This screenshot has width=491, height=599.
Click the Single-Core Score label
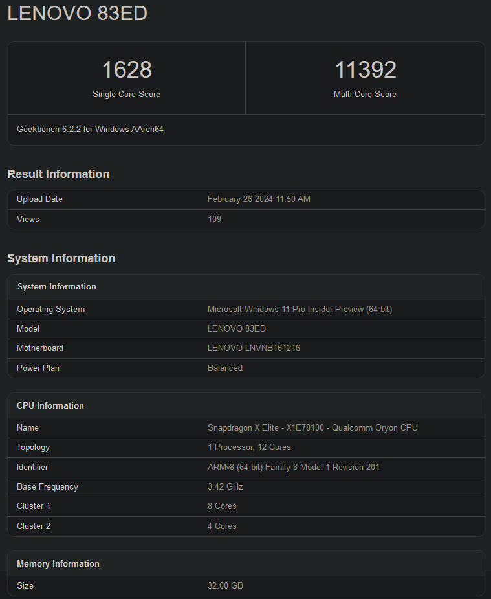[126, 94]
